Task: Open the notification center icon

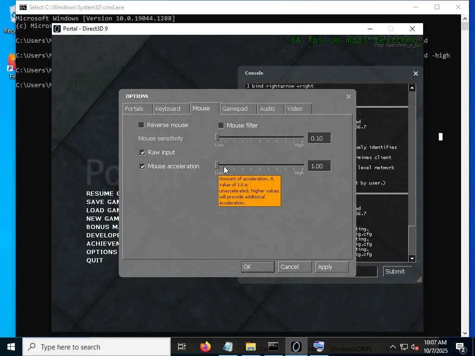Action: tap(461, 347)
